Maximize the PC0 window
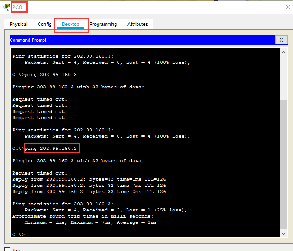The height and width of the screenshot is (251, 293). 268,7
